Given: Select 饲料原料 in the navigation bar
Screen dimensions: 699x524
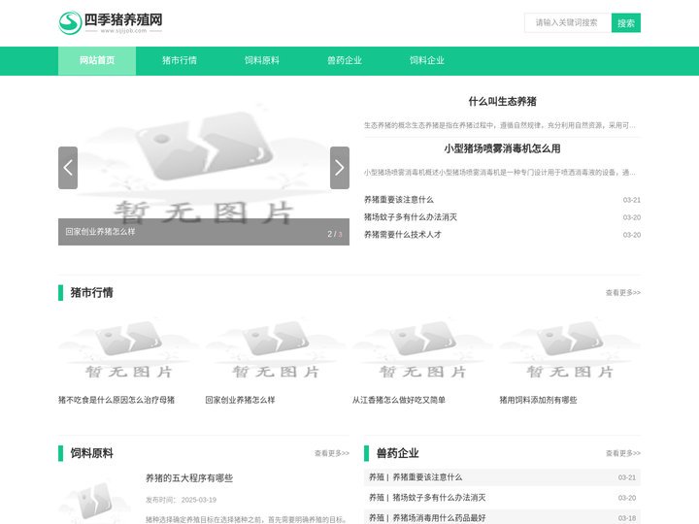Looking at the screenshot, I should pyautogui.click(x=262, y=60).
